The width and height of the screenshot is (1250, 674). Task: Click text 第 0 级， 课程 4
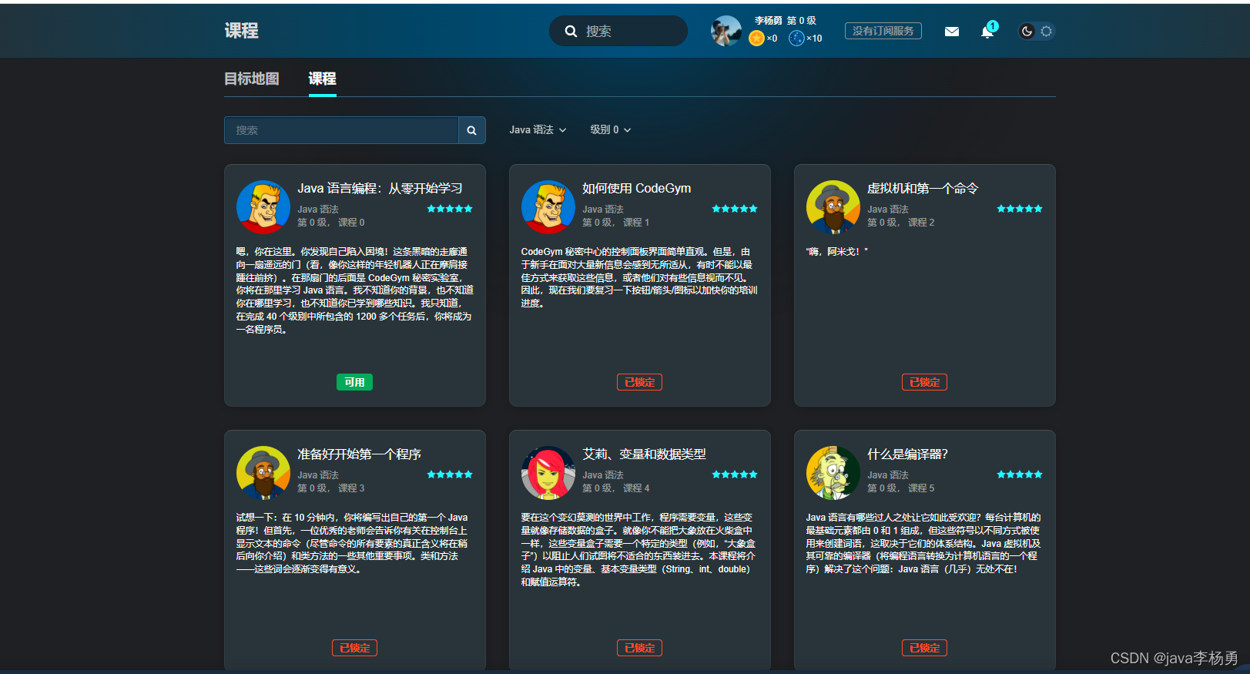click(x=616, y=488)
